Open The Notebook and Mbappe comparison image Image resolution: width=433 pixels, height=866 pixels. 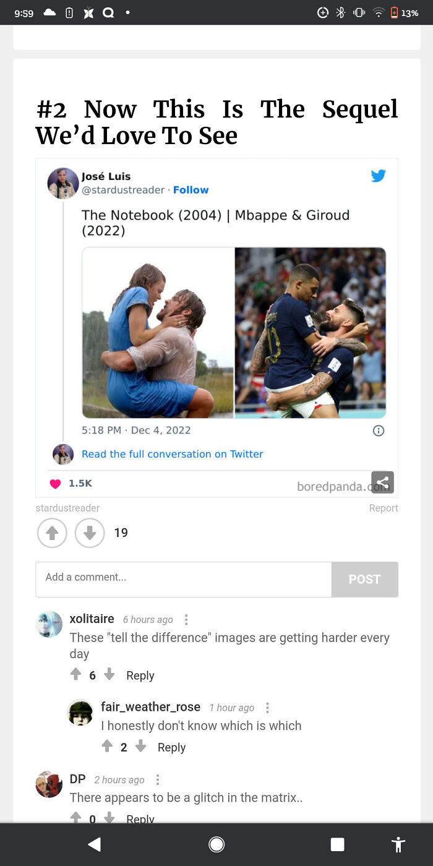(x=234, y=333)
